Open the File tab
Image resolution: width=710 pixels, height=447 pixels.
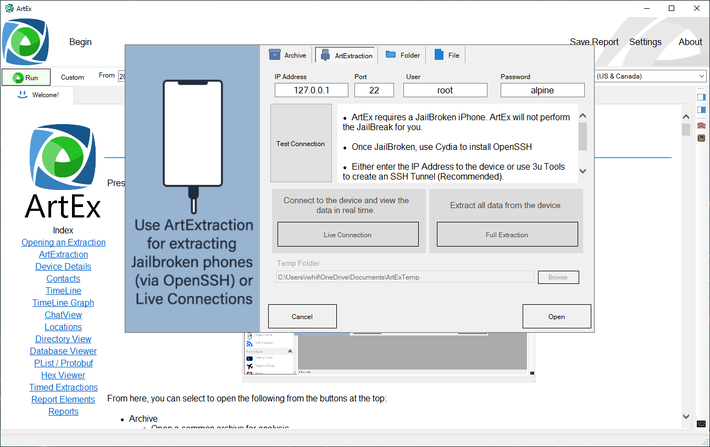coord(447,55)
